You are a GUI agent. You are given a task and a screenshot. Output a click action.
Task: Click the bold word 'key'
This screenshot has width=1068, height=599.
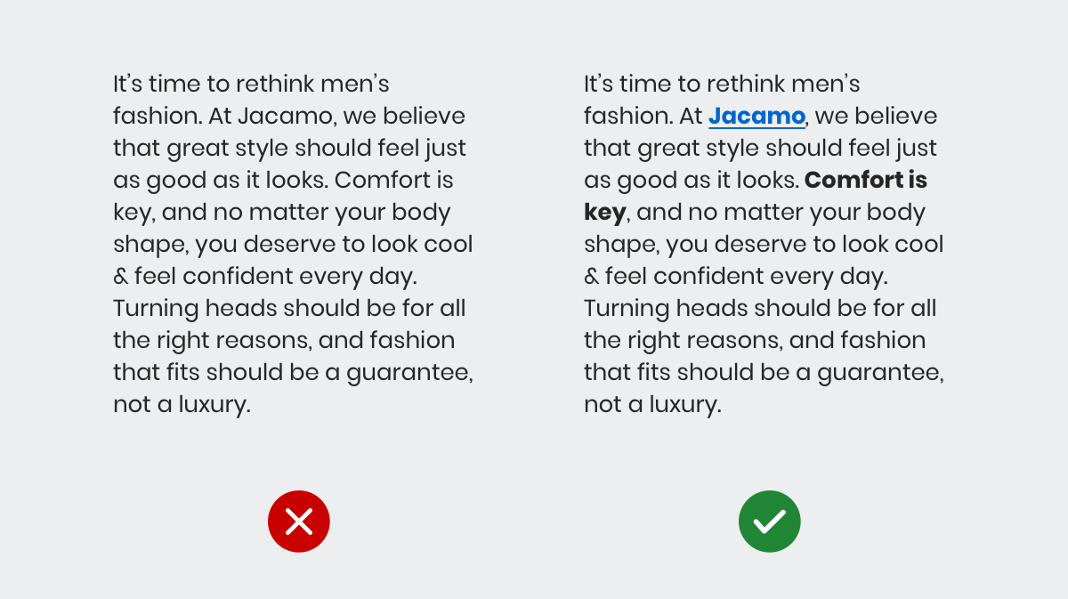point(605,214)
